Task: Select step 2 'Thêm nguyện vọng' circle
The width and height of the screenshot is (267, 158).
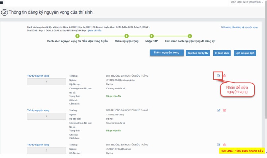Action: [127, 36]
